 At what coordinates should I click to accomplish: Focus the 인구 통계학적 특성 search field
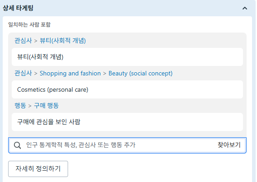[127, 145]
